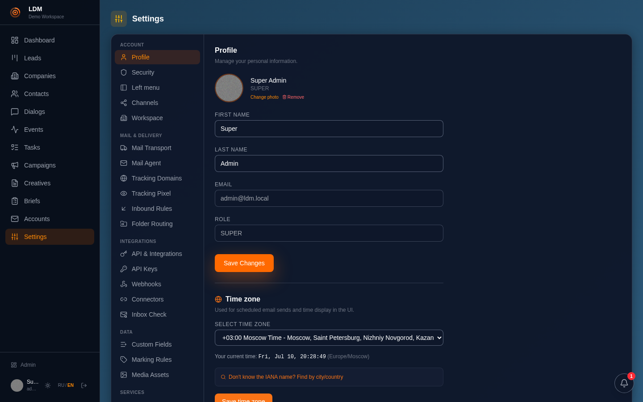Open API & Integrations settings

click(x=157, y=254)
